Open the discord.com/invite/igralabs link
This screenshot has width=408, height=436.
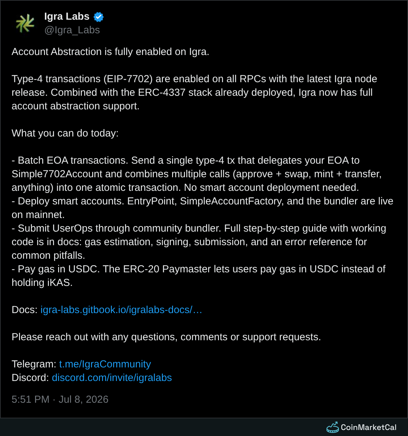click(x=112, y=378)
